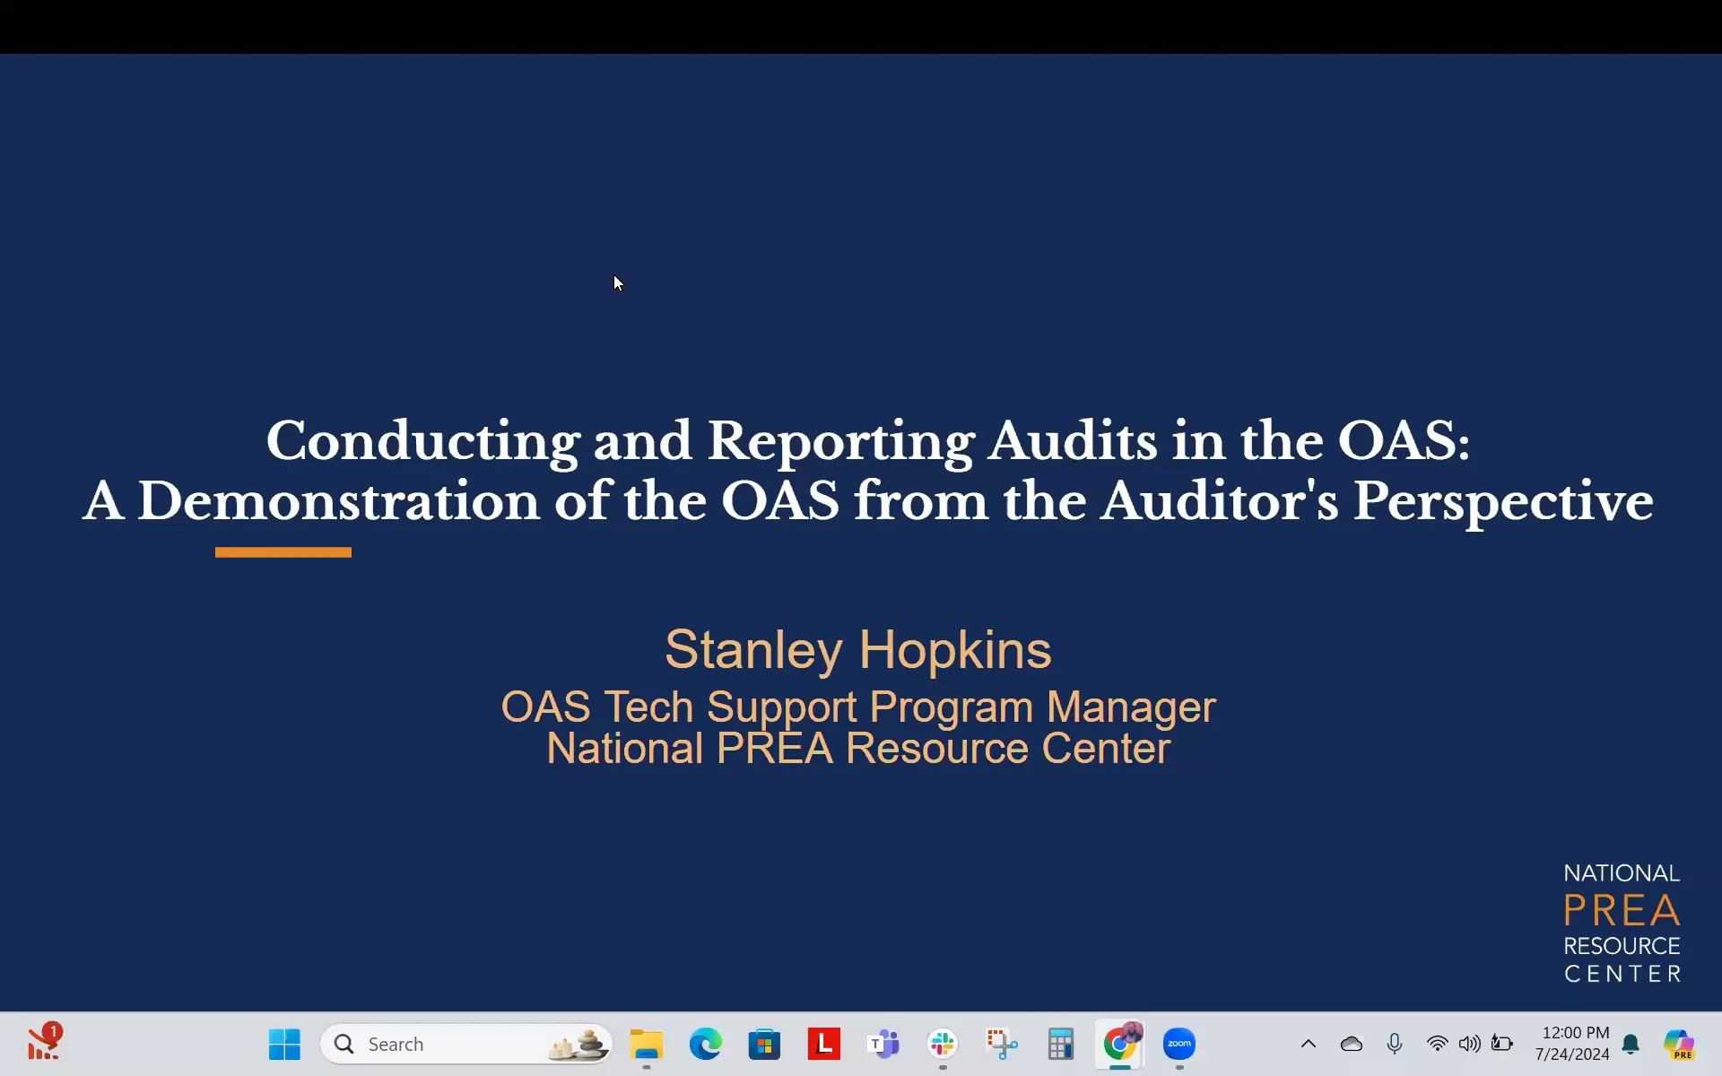The image size is (1722, 1076).
Task: Open the screen snipping tool
Action: point(1002,1044)
